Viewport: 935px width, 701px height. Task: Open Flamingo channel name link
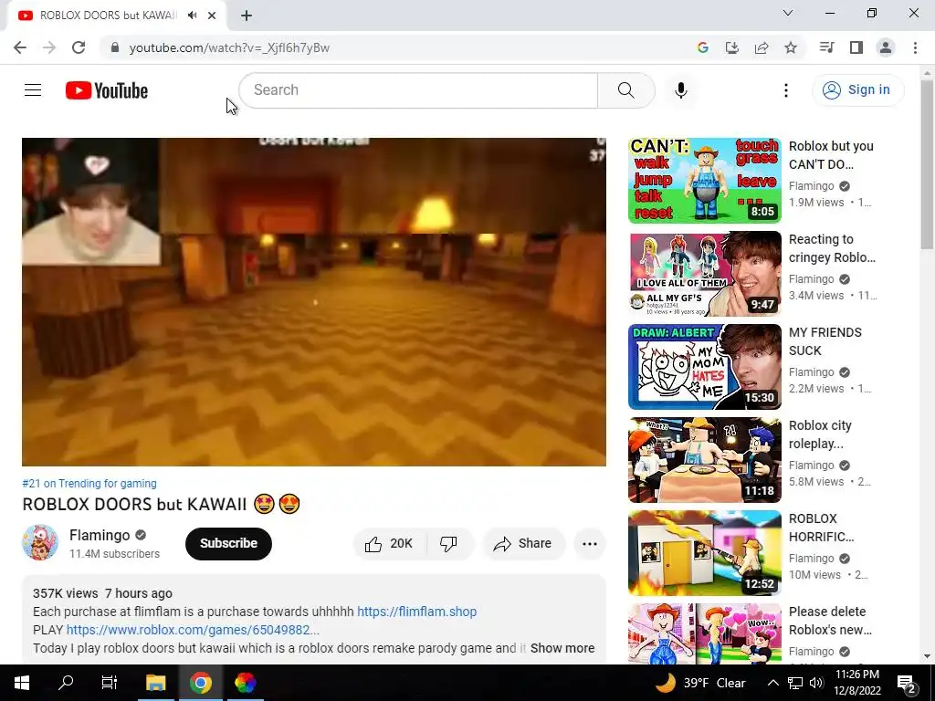point(100,535)
